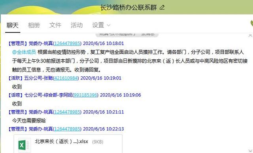This screenshot has height=153, width=253.
Task: Click the group title 长沙路桥办公联系群
Action: click(128, 8)
